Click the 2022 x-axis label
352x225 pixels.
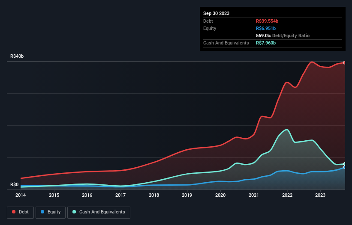point(287,195)
